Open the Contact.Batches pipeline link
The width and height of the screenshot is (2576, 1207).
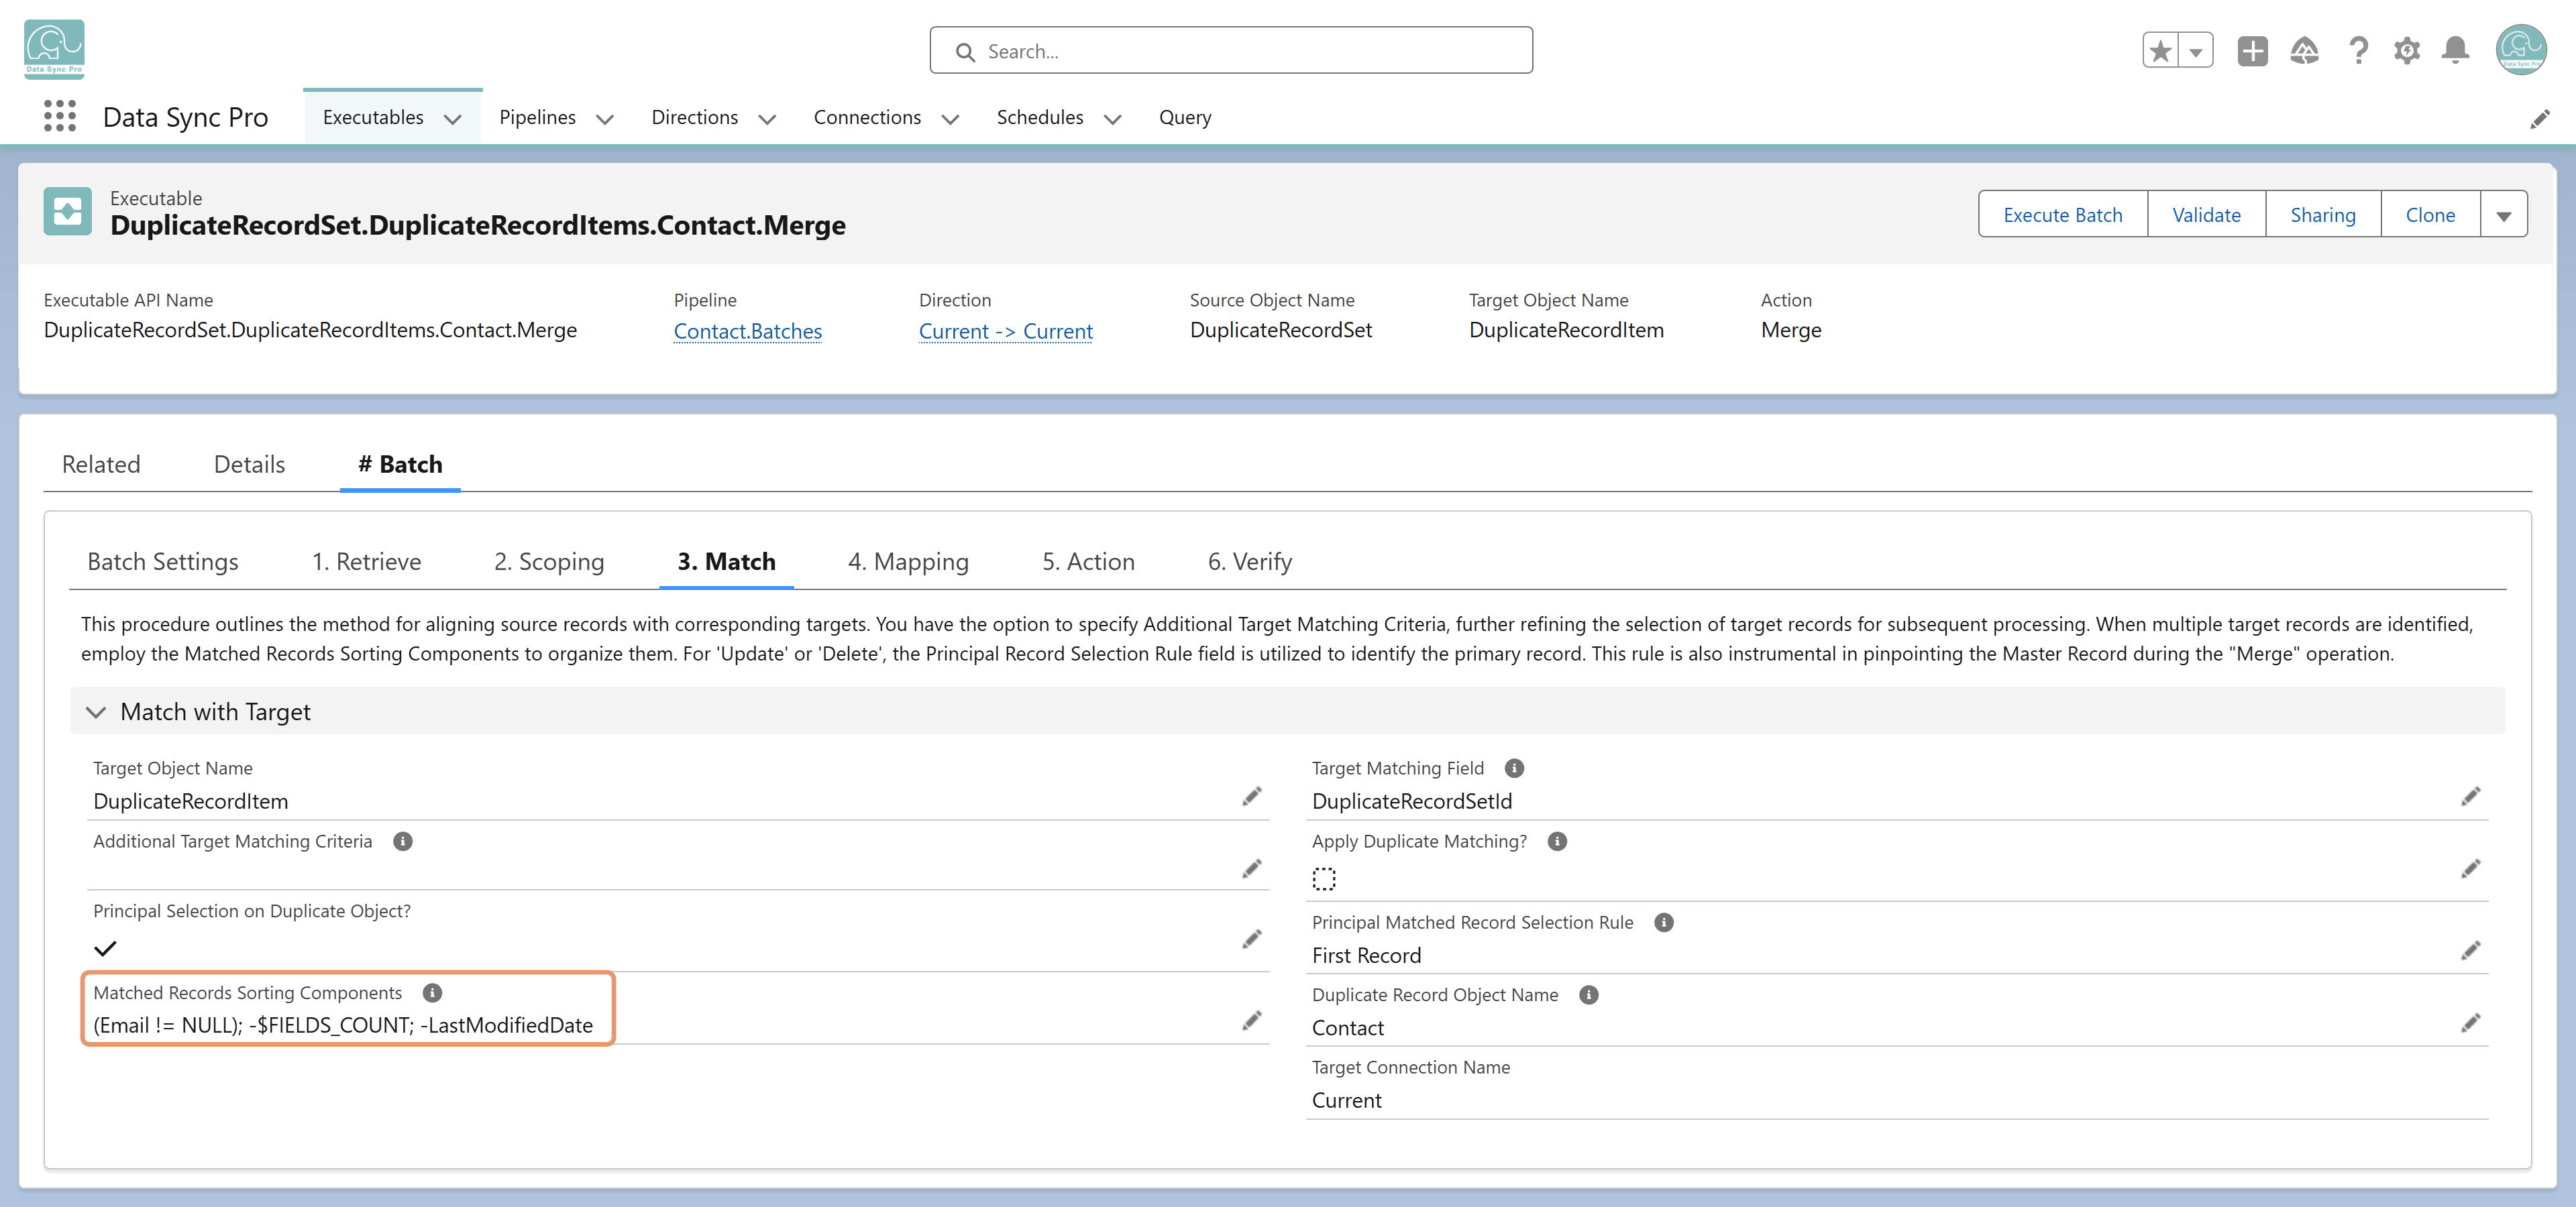pyautogui.click(x=747, y=331)
